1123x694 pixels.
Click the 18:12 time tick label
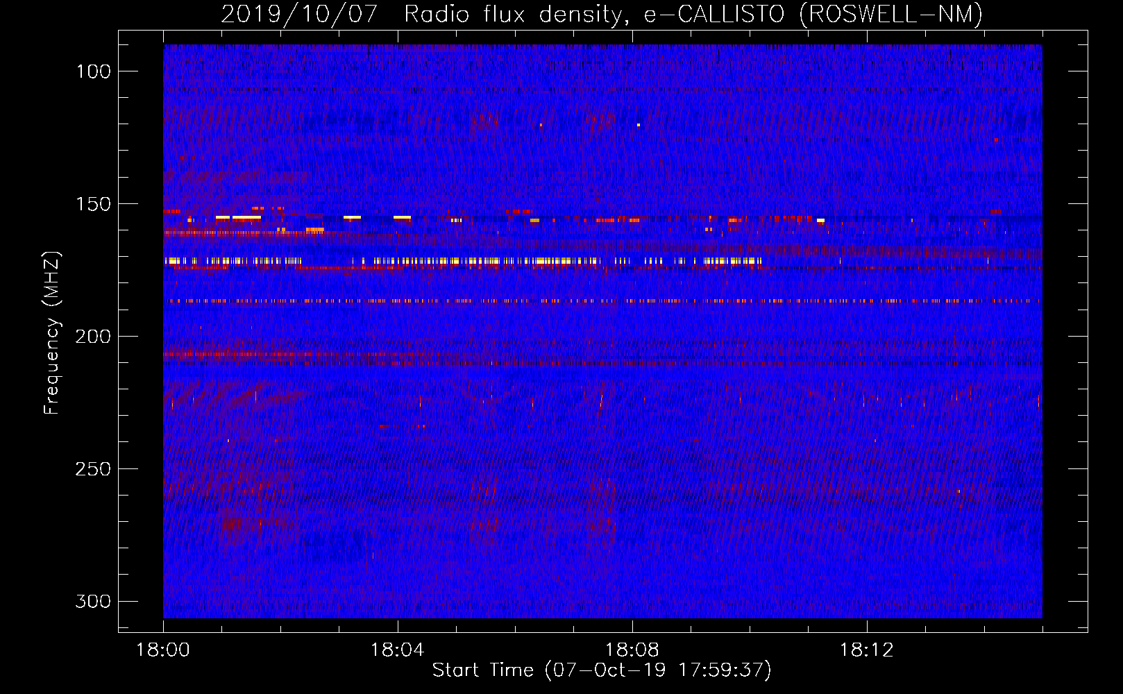pyautogui.click(x=866, y=650)
